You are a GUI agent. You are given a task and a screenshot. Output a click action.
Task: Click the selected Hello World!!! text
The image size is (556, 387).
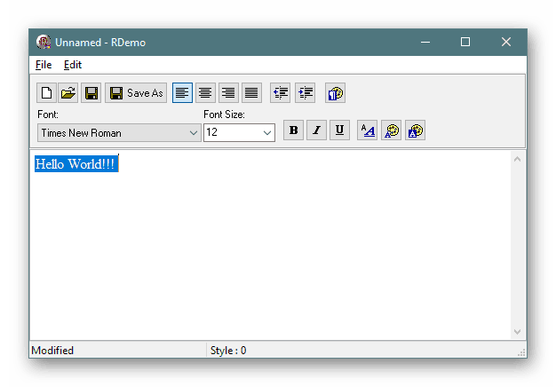(x=75, y=164)
